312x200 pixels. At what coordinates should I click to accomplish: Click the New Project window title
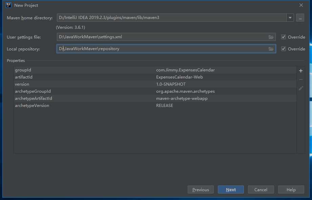tap(26, 5)
